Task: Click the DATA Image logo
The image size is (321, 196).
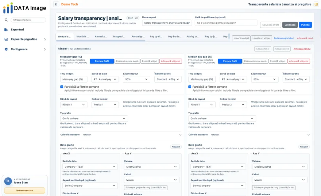Action: click(24, 8)
